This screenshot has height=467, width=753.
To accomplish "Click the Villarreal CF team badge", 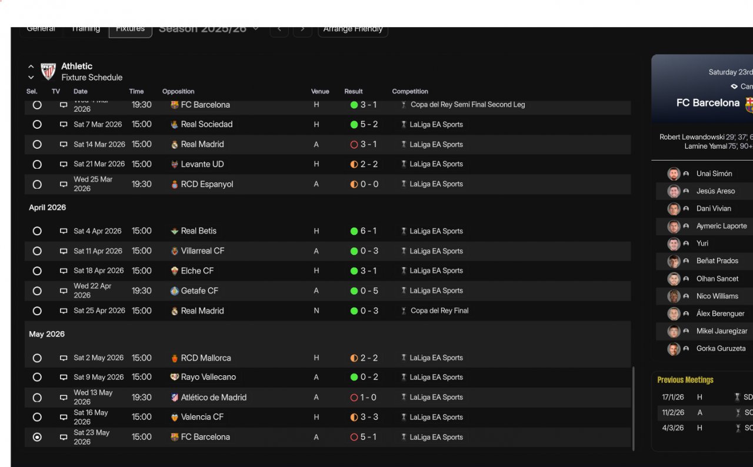I will point(175,251).
